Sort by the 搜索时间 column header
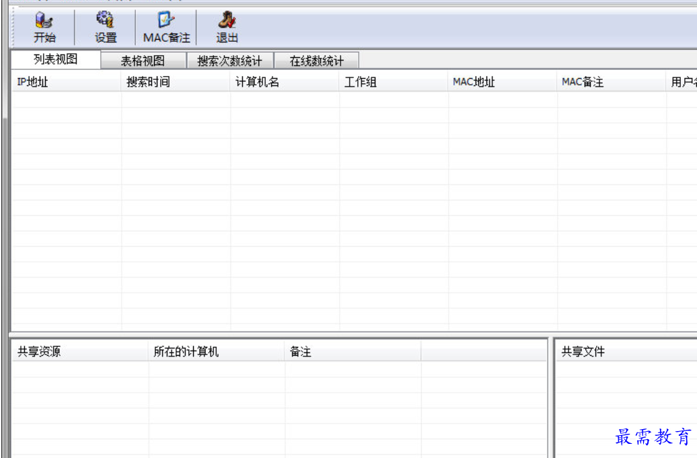Viewport: 697px width, 458px height. pyautogui.click(x=175, y=82)
